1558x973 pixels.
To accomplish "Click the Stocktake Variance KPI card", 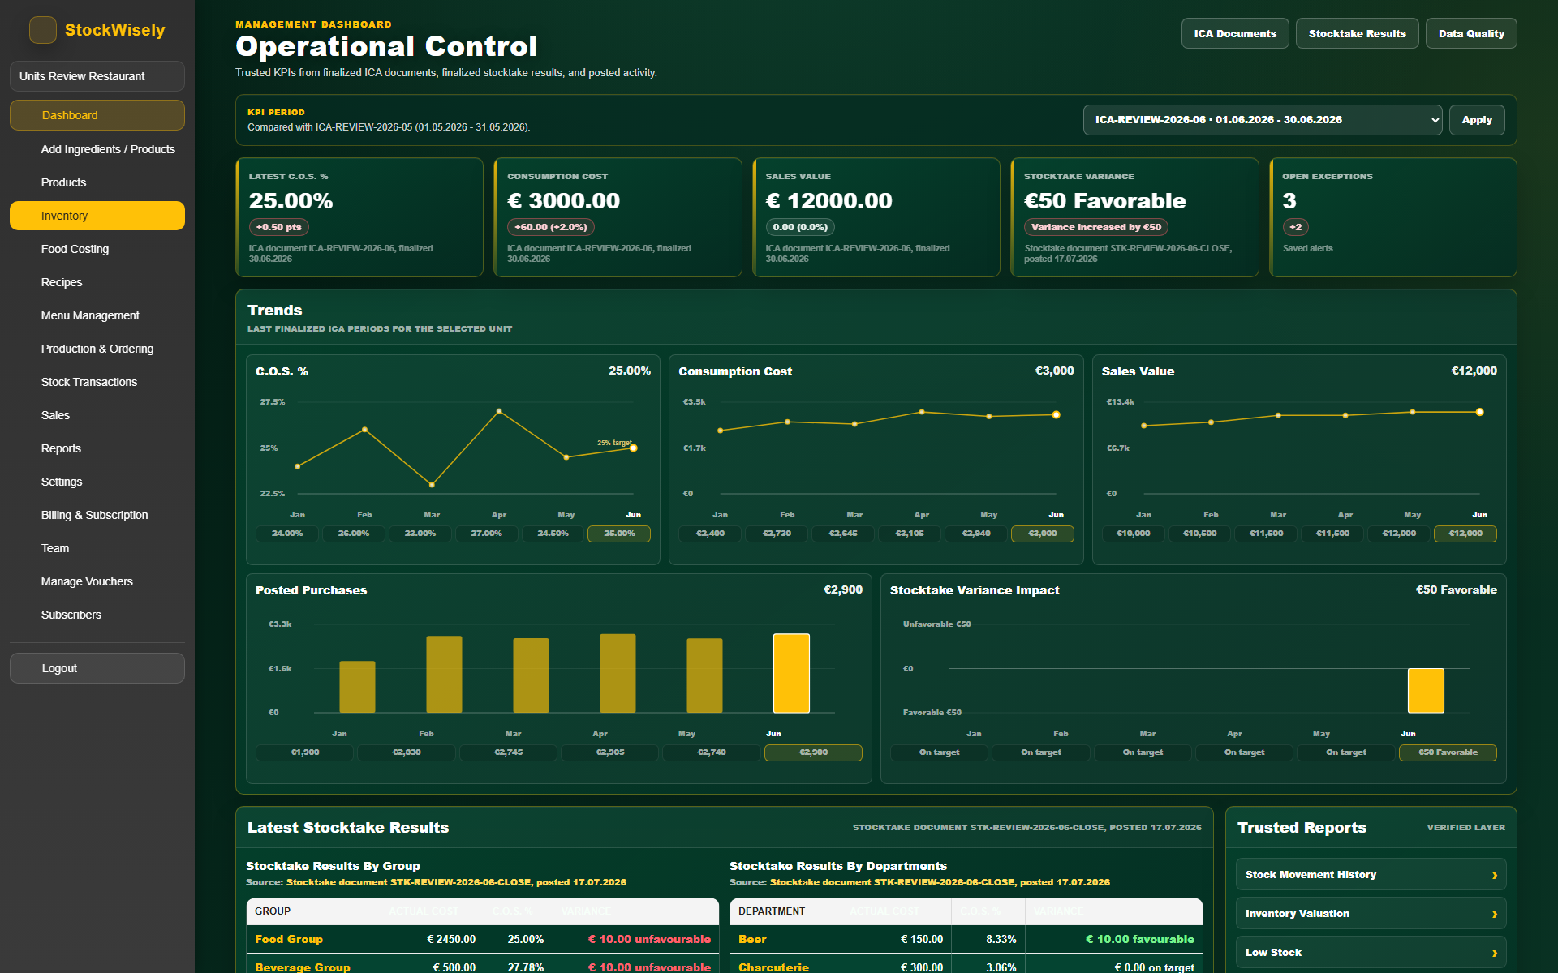I will click(x=1135, y=217).
